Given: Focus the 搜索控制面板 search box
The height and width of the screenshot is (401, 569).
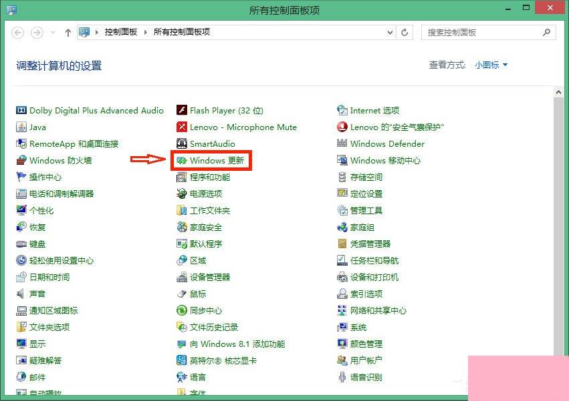Looking at the screenshot, I should click(x=489, y=32).
